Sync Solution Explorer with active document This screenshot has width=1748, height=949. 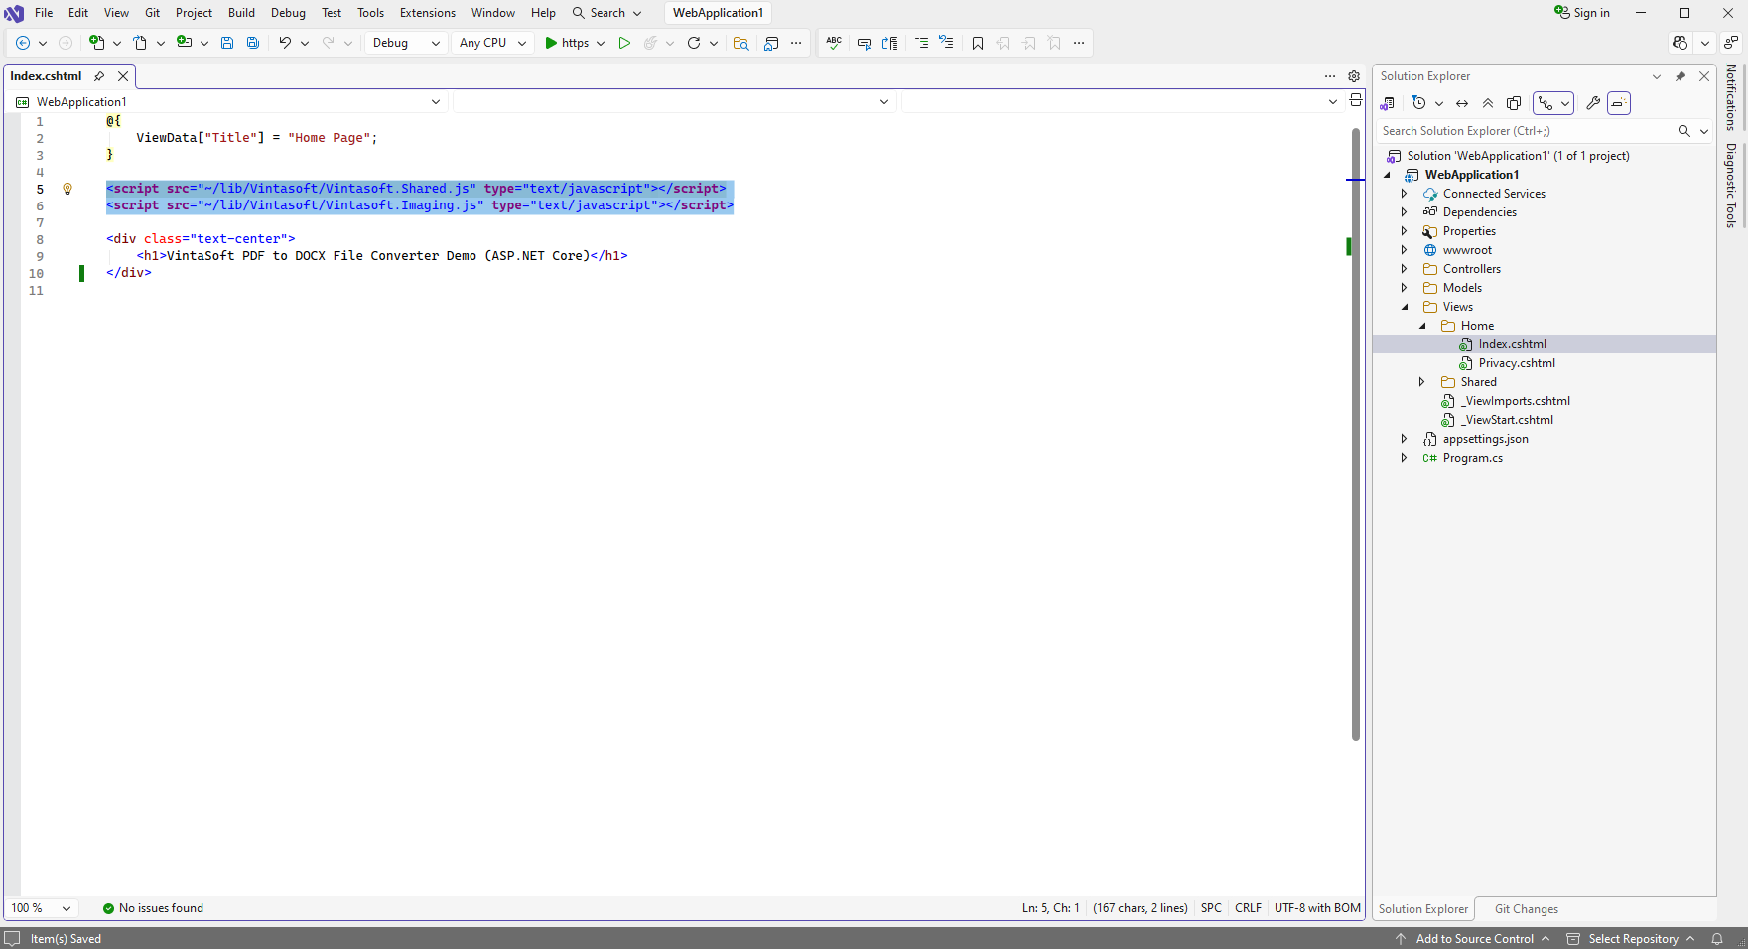tap(1461, 102)
